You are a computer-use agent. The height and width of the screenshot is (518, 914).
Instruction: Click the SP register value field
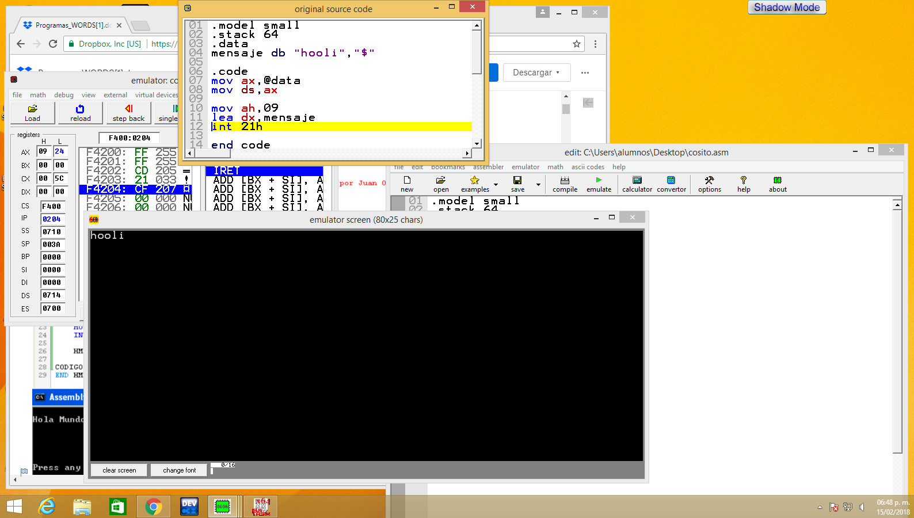(x=52, y=245)
